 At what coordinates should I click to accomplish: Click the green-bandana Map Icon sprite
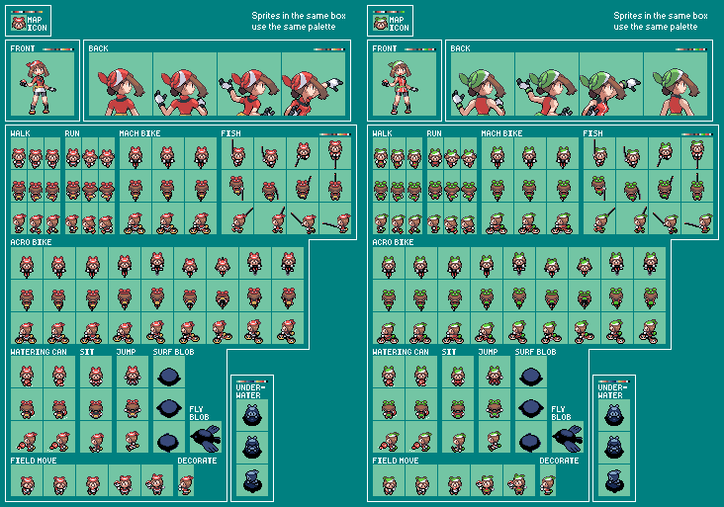(x=381, y=23)
